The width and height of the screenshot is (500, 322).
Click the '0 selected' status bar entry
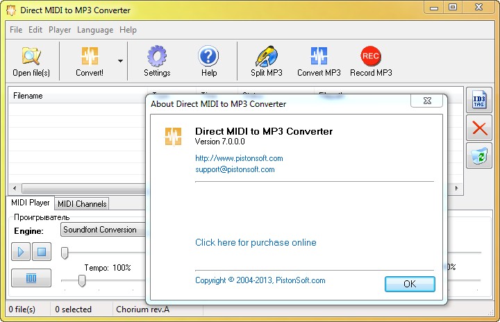click(x=74, y=310)
